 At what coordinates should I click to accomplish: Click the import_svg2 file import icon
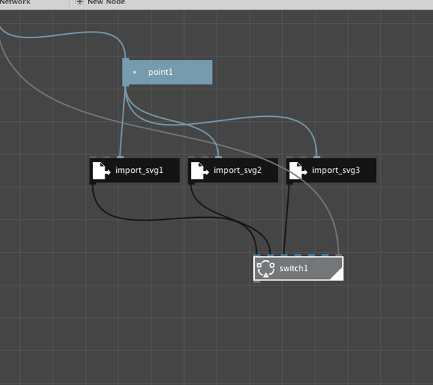[x=200, y=171]
